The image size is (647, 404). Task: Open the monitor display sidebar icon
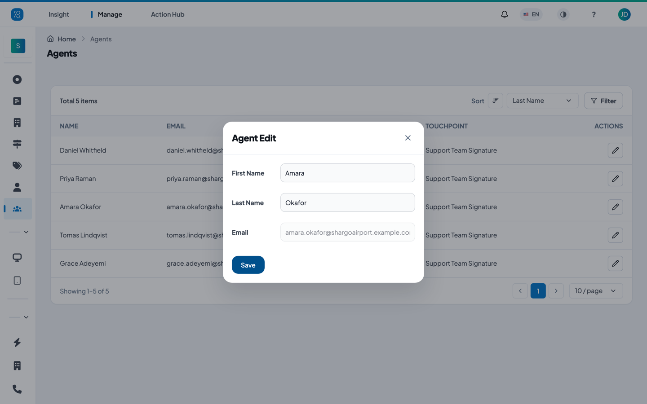point(17,258)
